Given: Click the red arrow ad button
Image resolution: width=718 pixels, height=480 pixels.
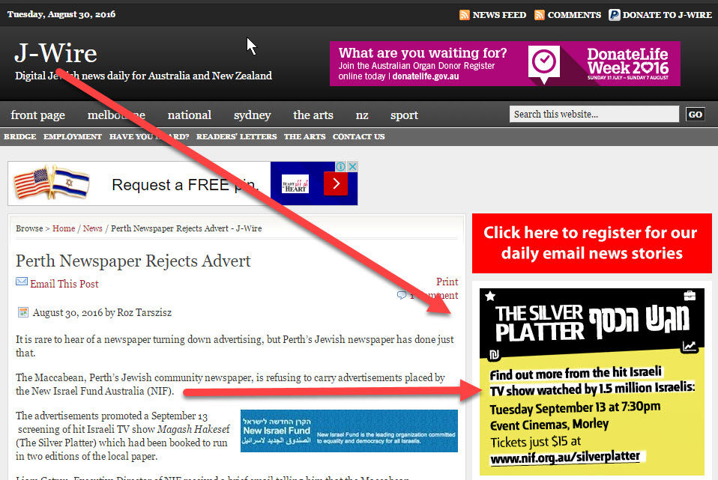Looking at the screenshot, I should (336, 183).
